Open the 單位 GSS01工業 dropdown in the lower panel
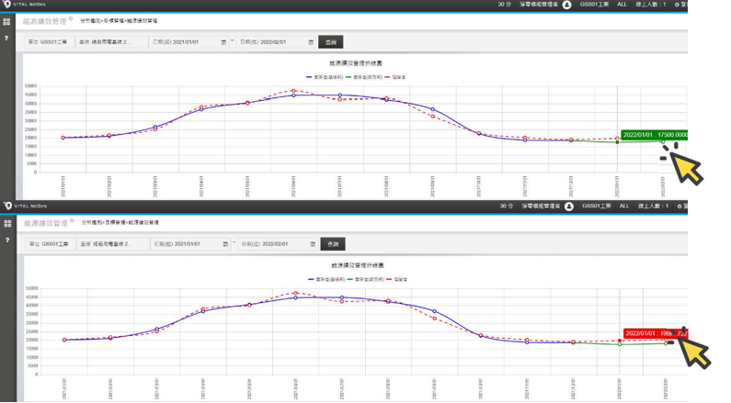 coord(48,244)
